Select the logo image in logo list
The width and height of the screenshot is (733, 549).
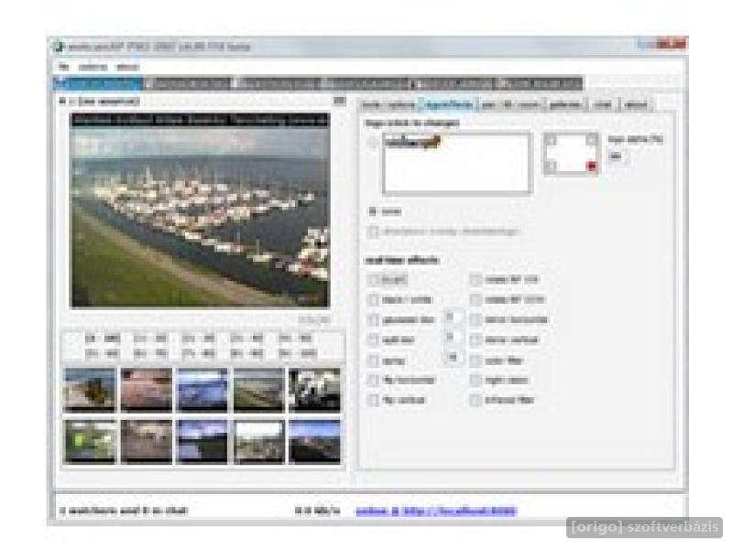click(413, 143)
